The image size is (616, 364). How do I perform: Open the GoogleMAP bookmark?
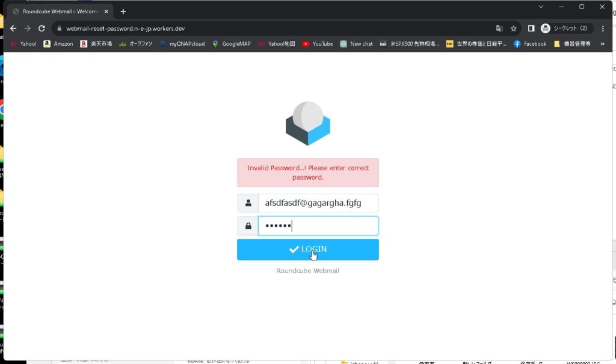pyautogui.click(x=232, y=44)
